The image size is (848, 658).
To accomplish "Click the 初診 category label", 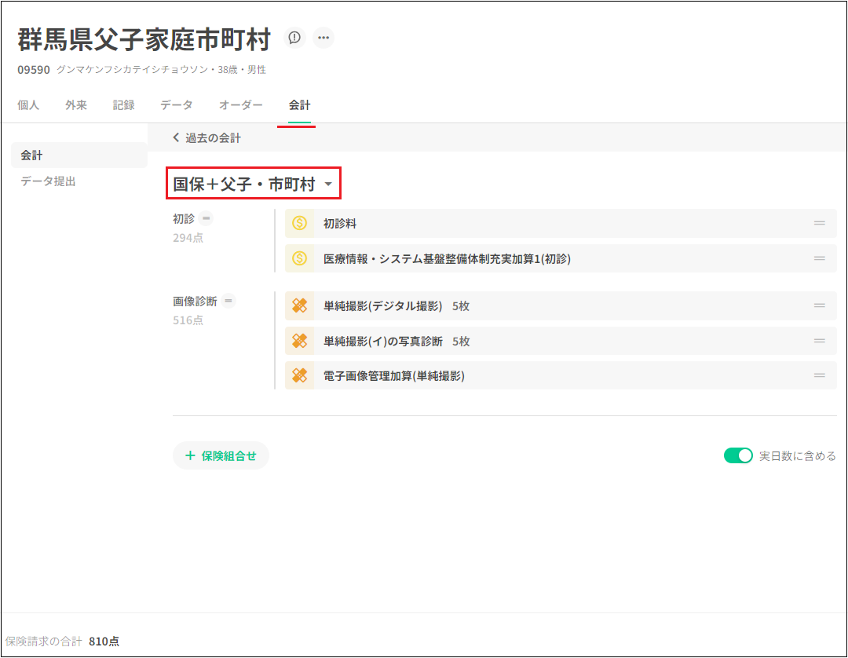I will [x=183, y=218].
